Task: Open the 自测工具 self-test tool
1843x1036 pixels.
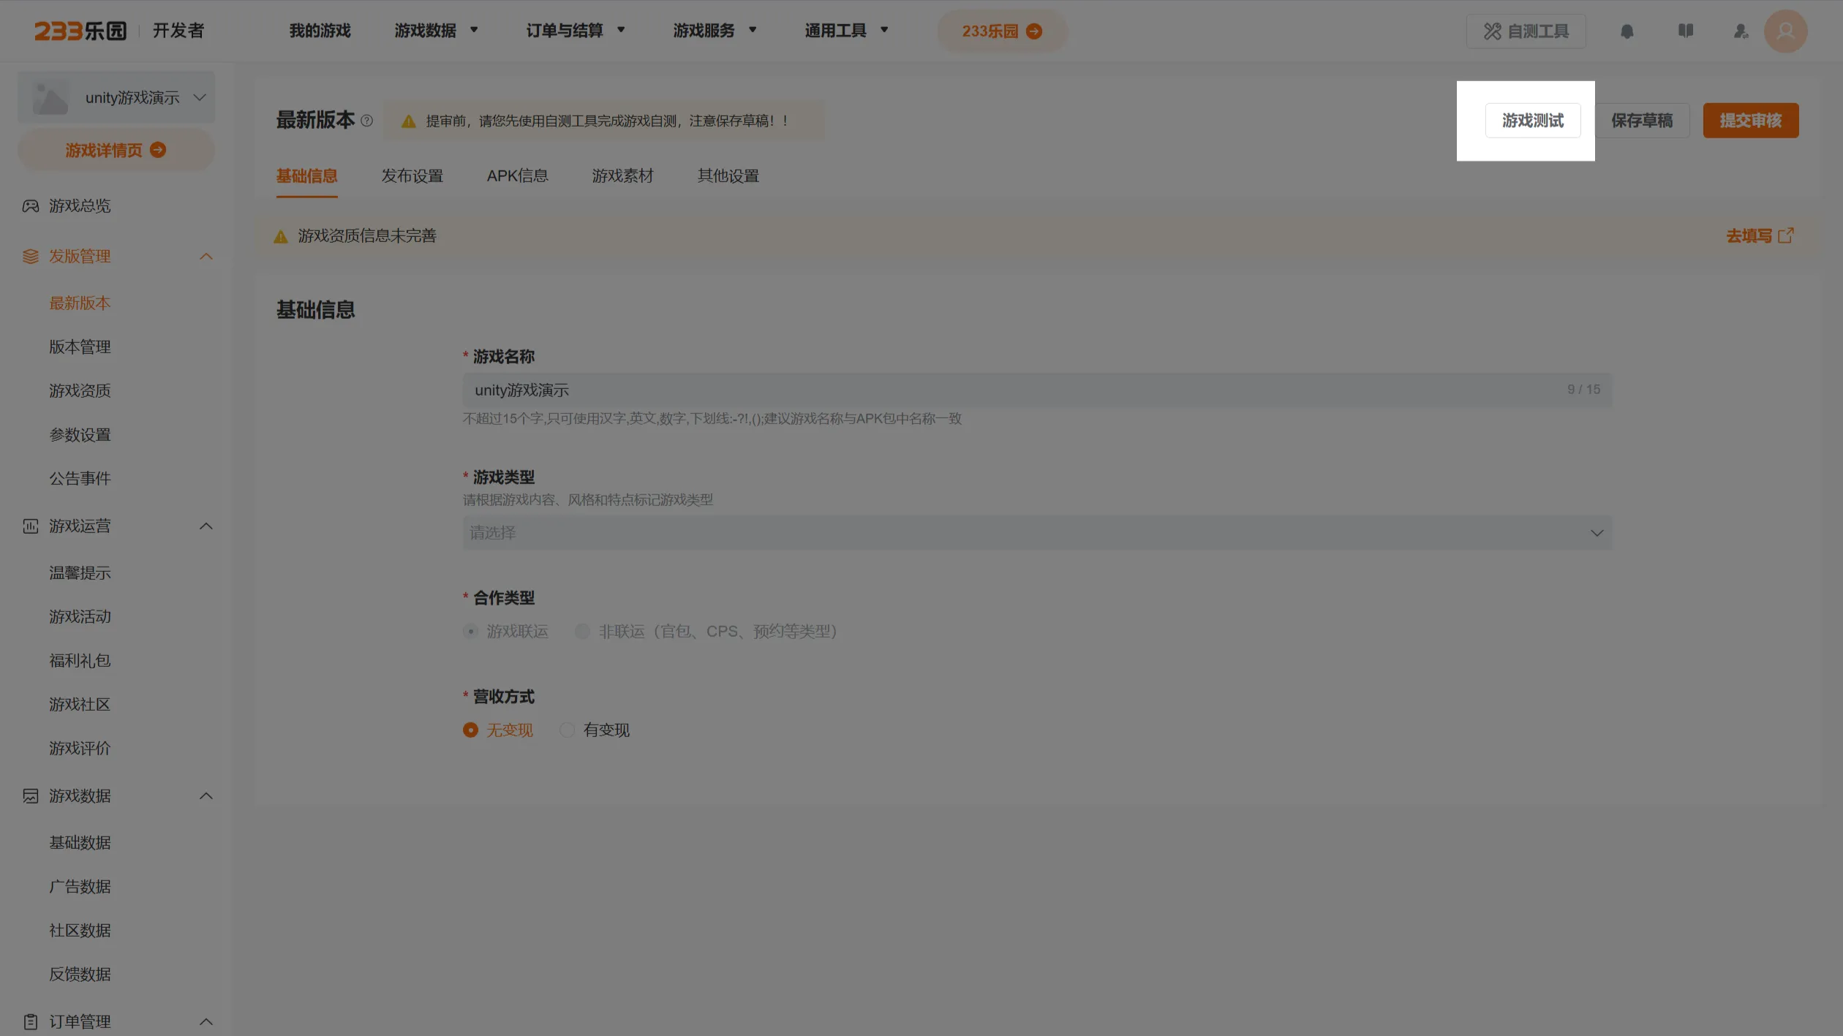Action: tap(1526, 31)
